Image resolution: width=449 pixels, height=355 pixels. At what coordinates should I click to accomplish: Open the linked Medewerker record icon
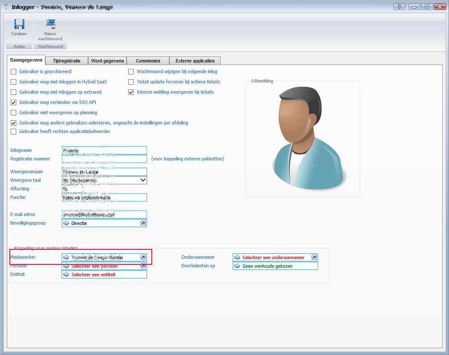(x=143, y=257)
